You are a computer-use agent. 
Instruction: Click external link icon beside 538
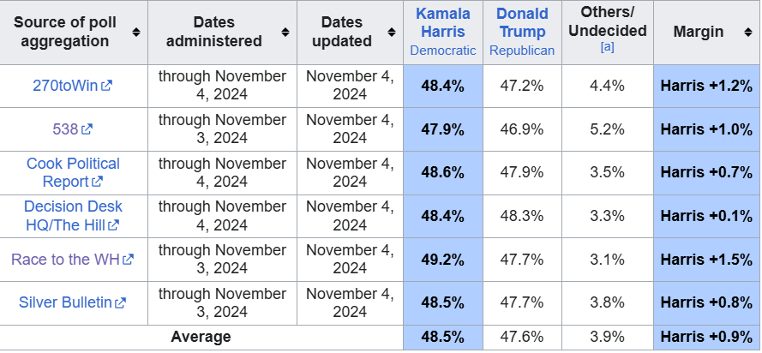87,130
